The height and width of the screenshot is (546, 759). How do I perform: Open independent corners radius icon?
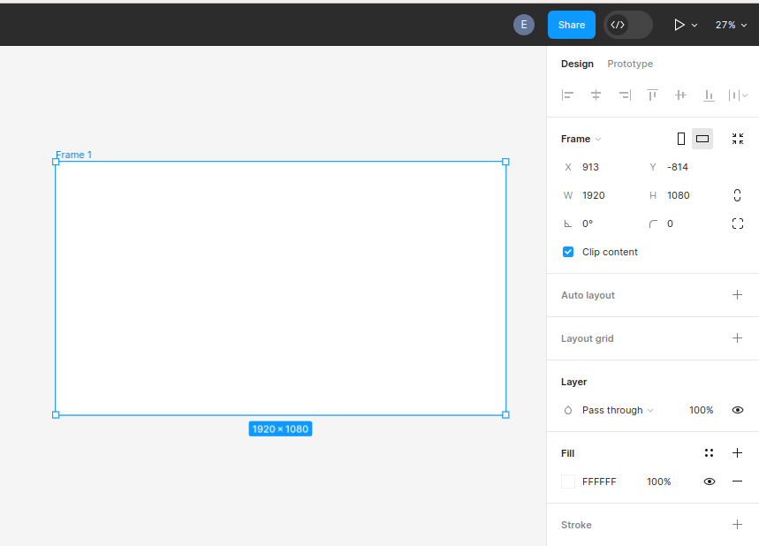738,224
